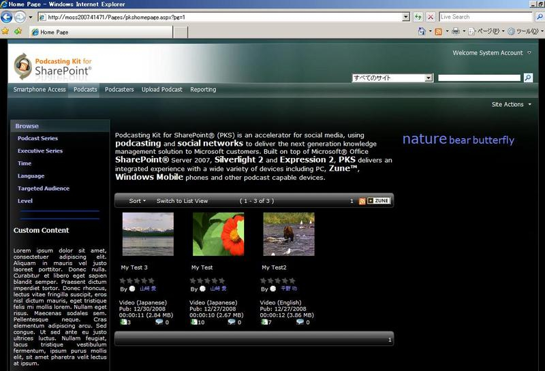Click the nature tag

(424, 139)
